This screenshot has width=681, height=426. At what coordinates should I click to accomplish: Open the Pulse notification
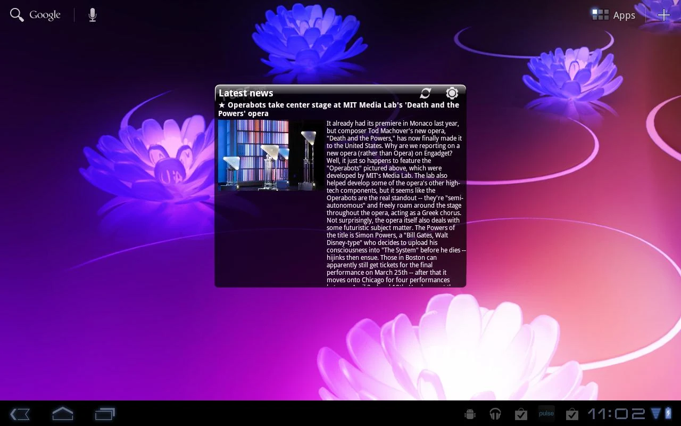point(546,414)
